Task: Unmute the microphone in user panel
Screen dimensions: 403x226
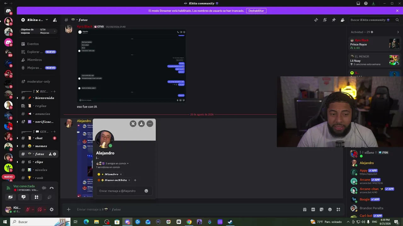Action: pos(28,209)
